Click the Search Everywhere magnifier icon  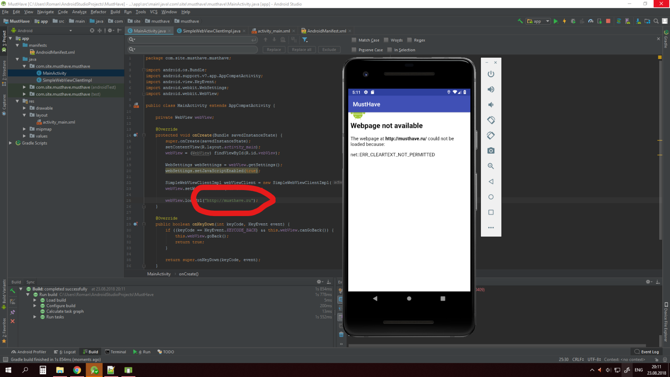(656, 21)
